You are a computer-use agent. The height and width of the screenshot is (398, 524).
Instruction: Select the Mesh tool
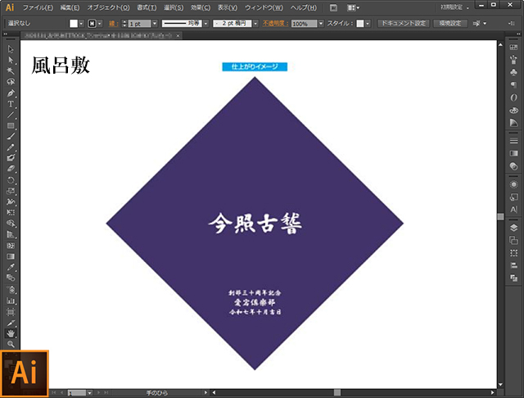tap(11, 246)
